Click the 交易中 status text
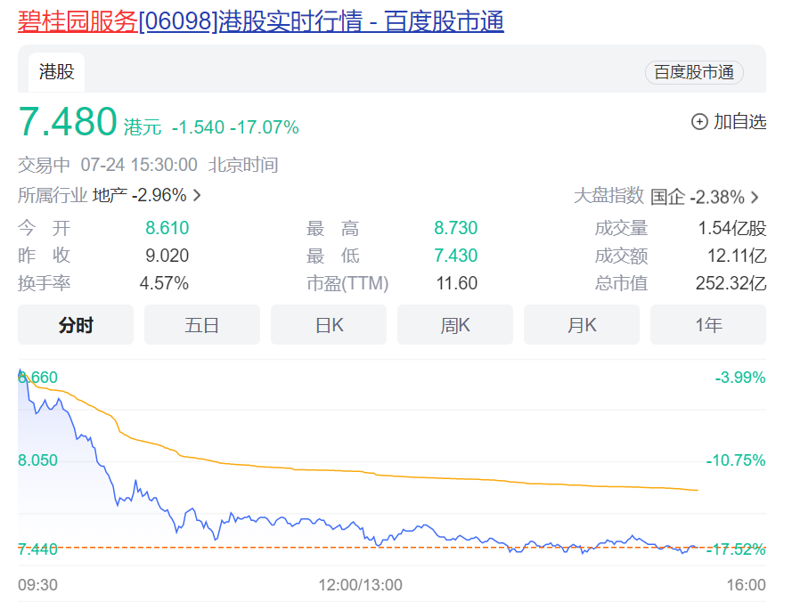The height and width of the screenshot is (602, 792). pos(44,165)
